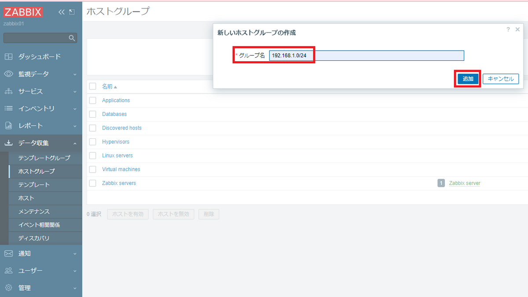Click the sidebar hide/kiosk icon
The height and width of the screenshot is (297, 528).
click(72, 12)
